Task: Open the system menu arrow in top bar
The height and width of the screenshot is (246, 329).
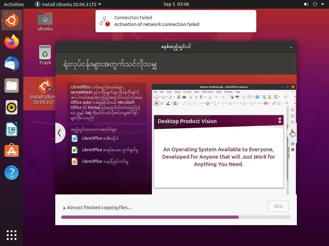Action: click(323, 4)
